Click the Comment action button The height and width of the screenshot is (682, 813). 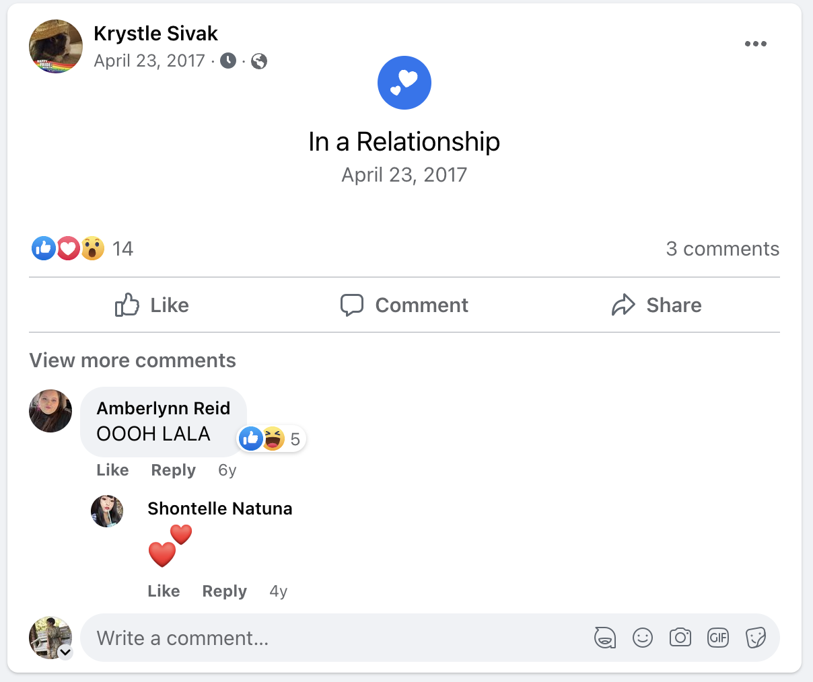click(x=404, y=305)
